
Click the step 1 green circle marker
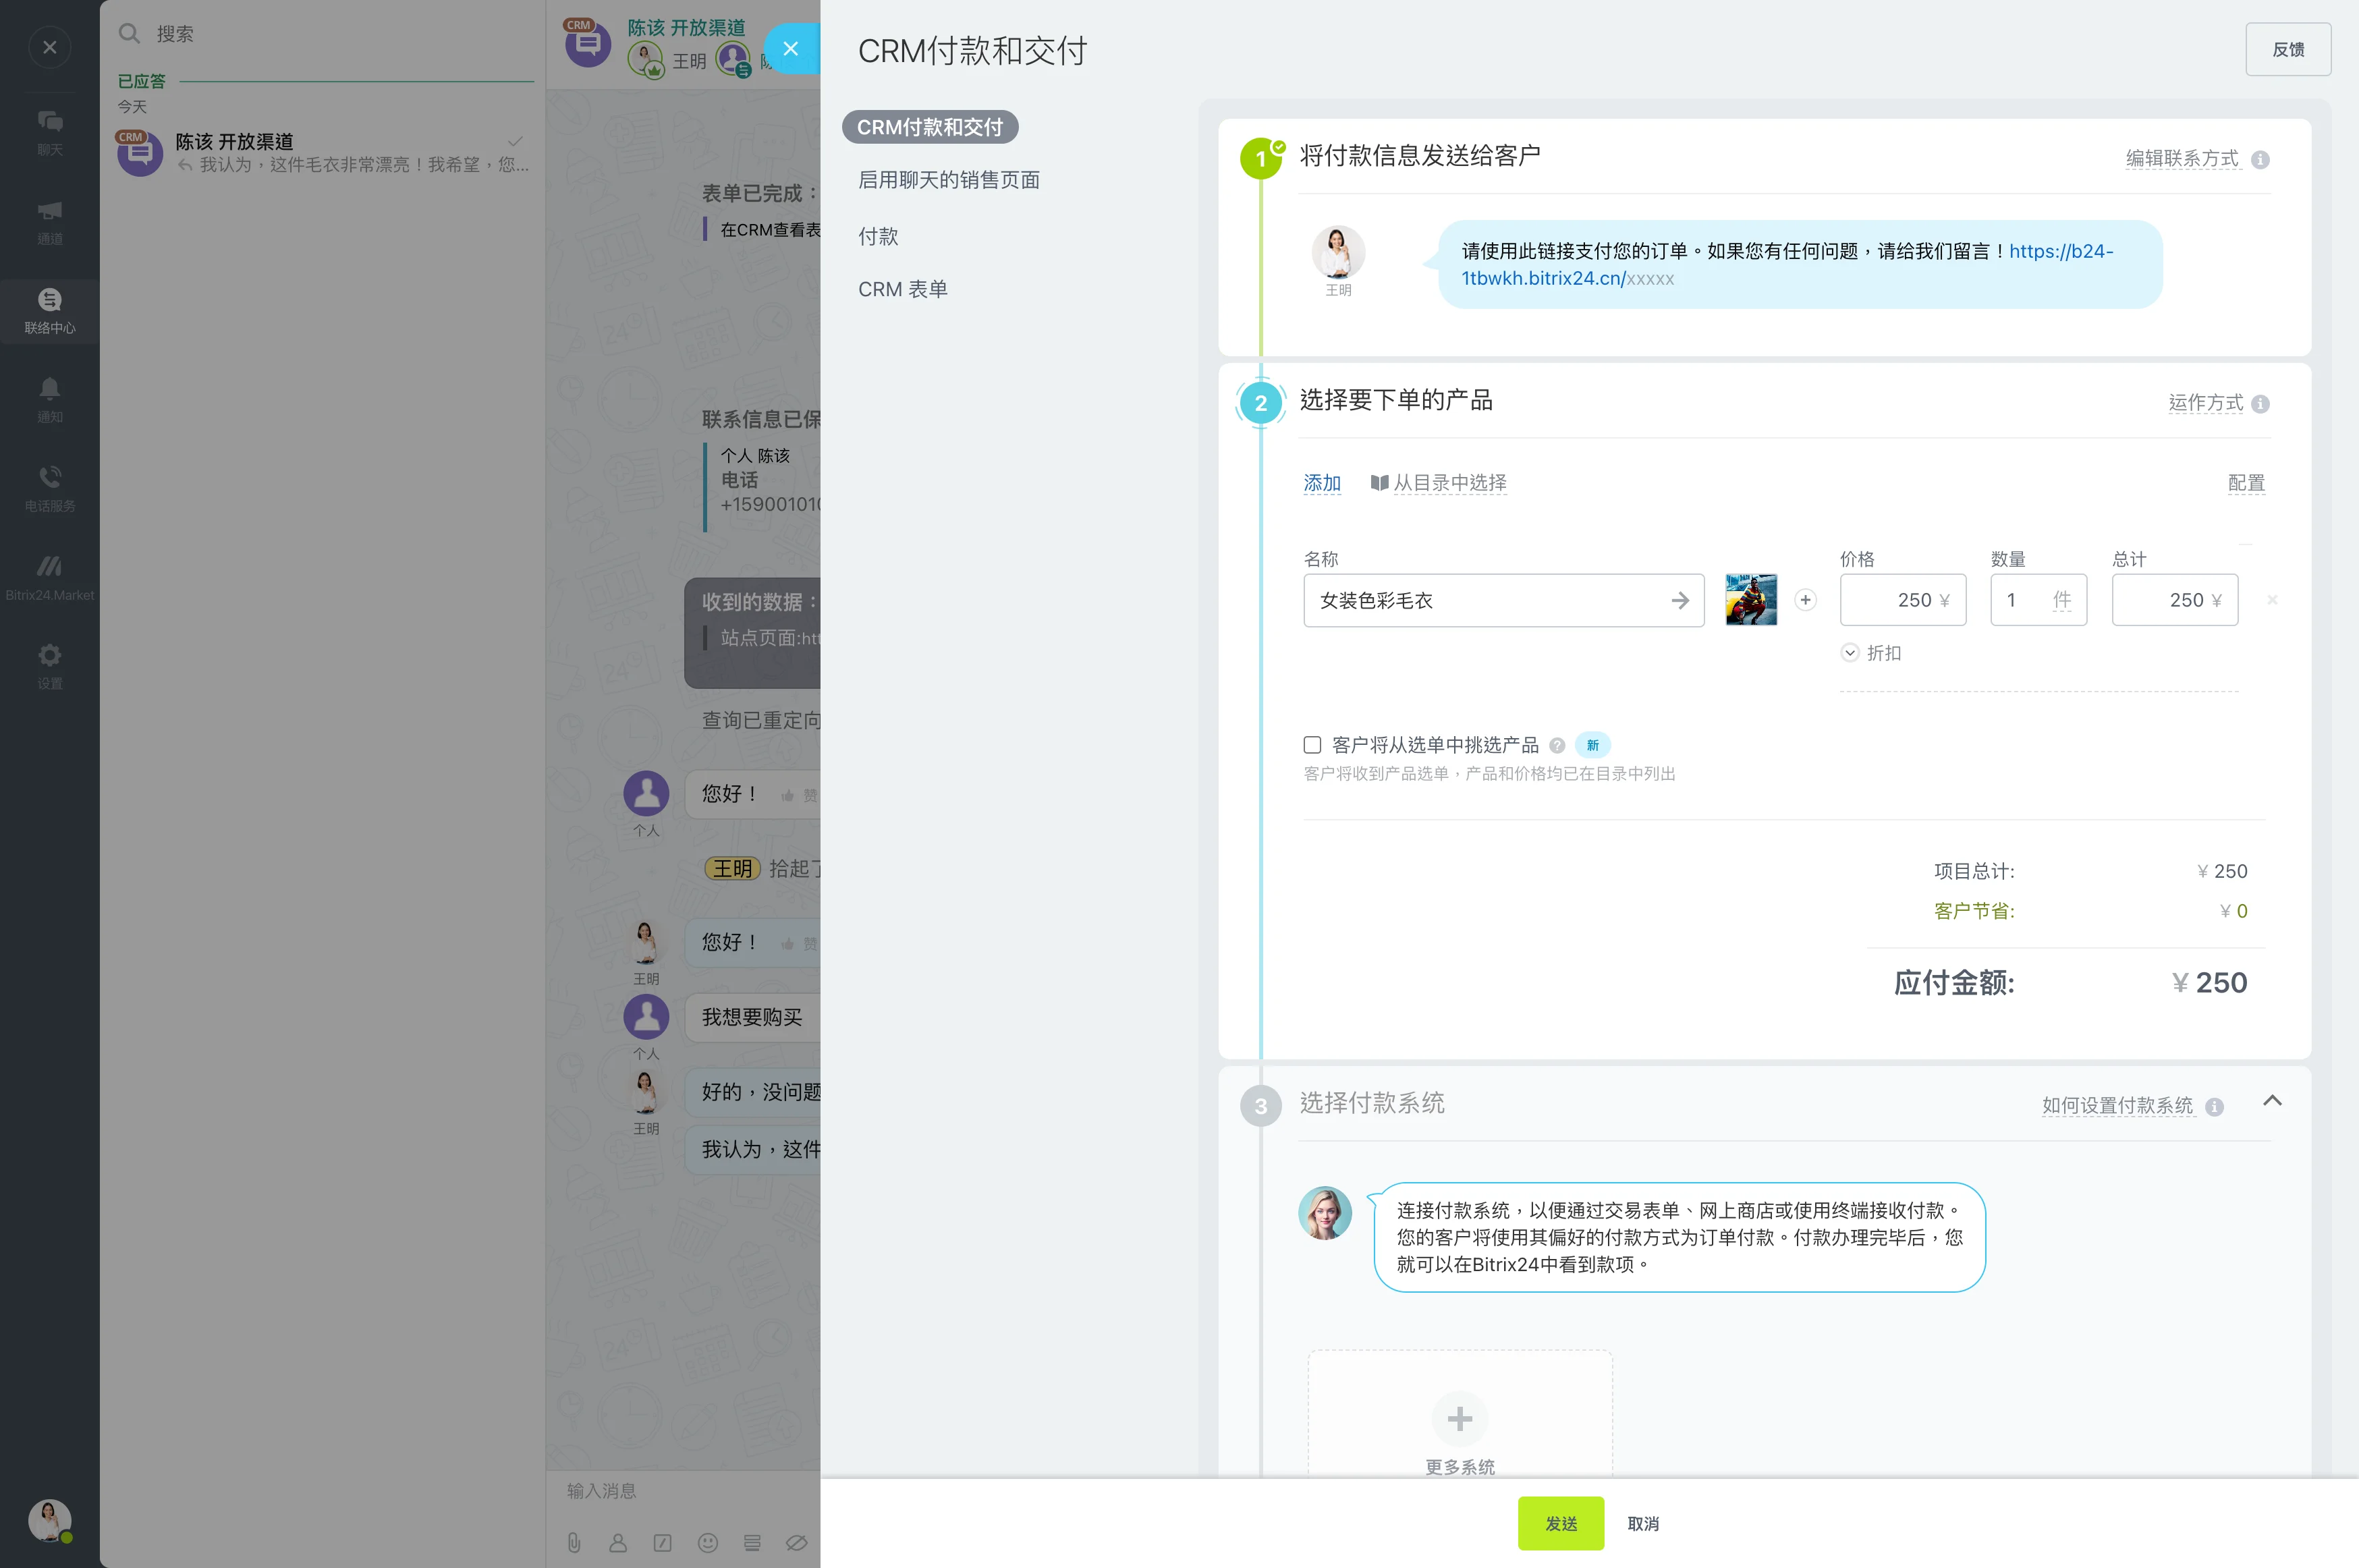tap(1261, 158)
